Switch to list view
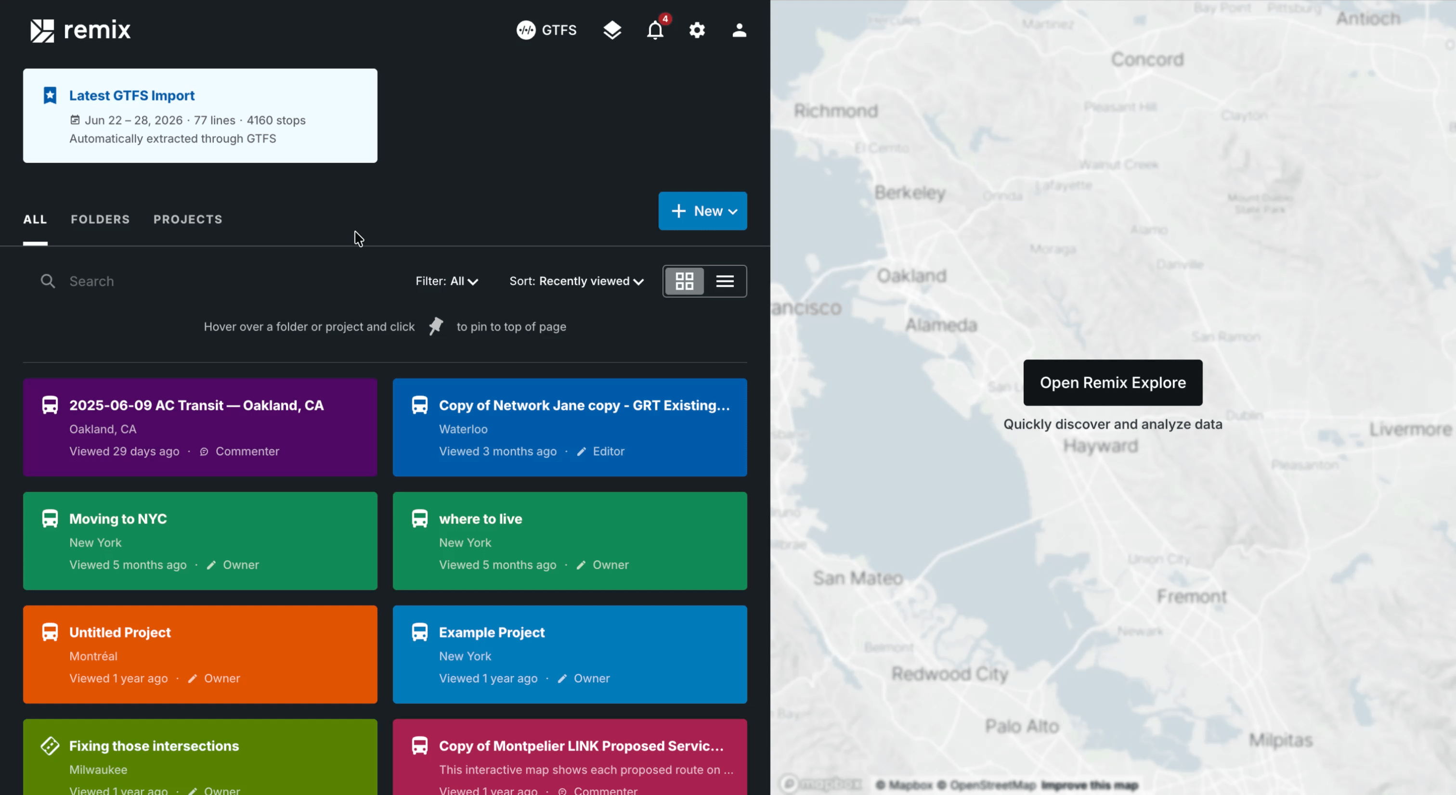Screen dimensions: 1456x795 point(725,282)
